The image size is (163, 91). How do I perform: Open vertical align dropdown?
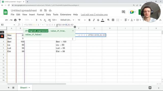coord(133,20)
